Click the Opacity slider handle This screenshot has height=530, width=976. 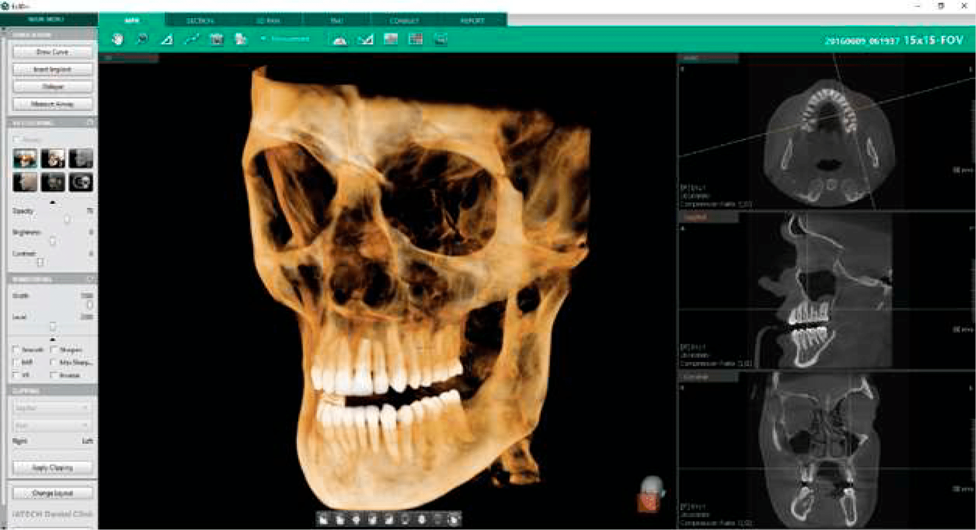coord(67,220)
